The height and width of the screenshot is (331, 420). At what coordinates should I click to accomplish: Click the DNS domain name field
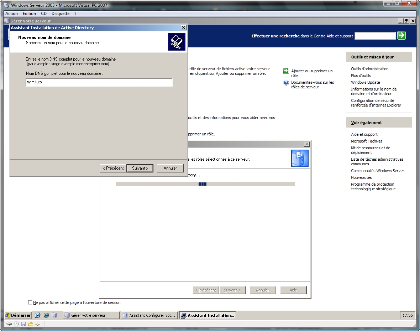pos(99,82)
